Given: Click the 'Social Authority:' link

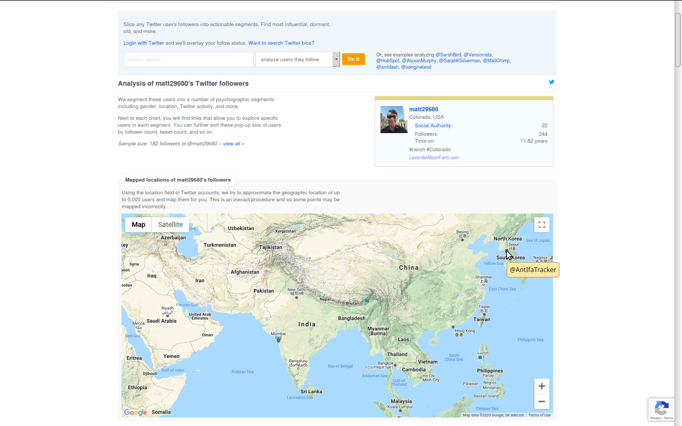Looking at the screenshot, I should [434, 126].
